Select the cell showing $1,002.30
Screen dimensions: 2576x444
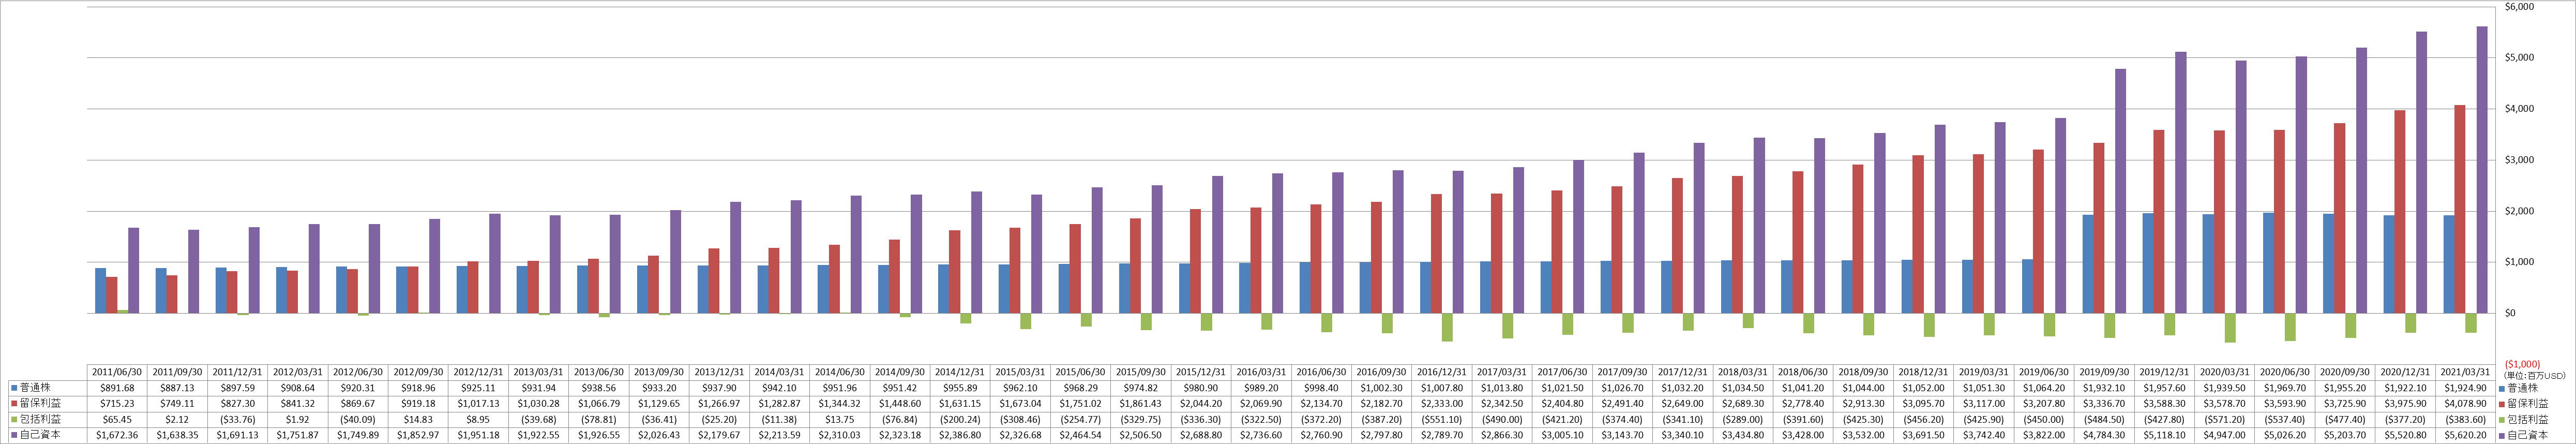point(1381,388)
